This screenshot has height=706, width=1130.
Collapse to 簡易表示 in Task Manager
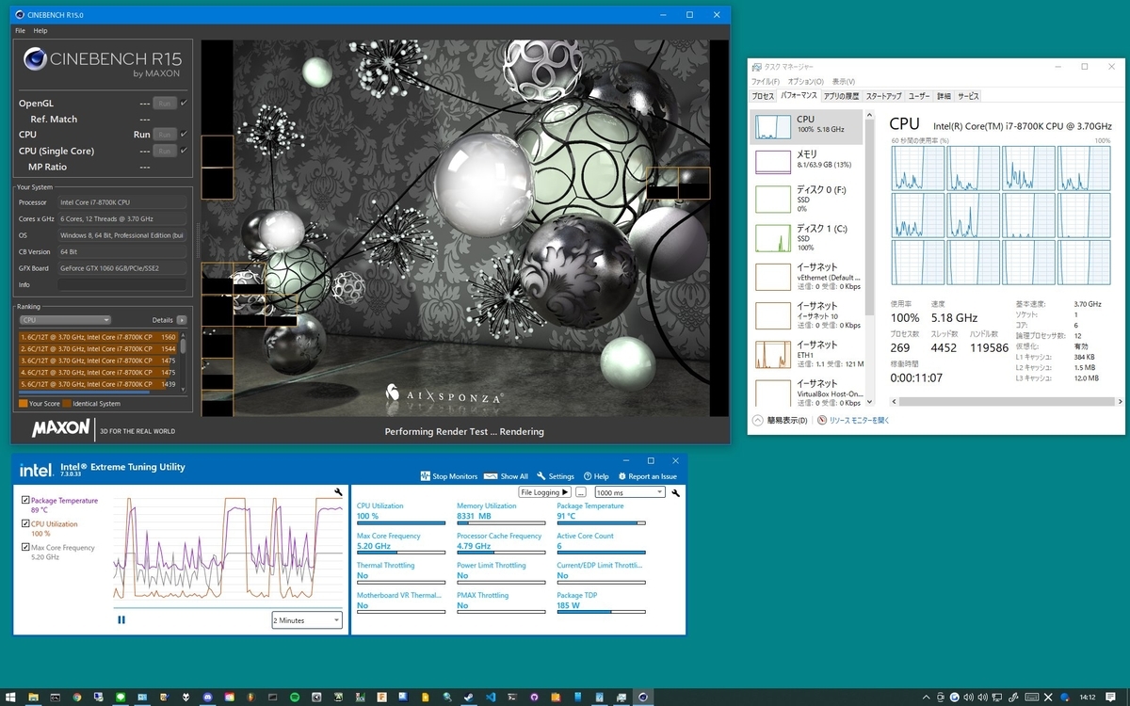tap(780, 421)
